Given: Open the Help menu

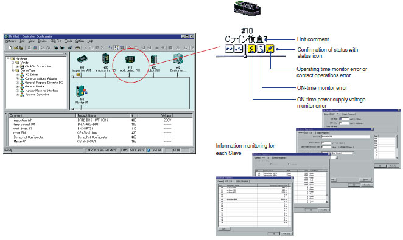Looking at the screenshot, I should (90, 41).
